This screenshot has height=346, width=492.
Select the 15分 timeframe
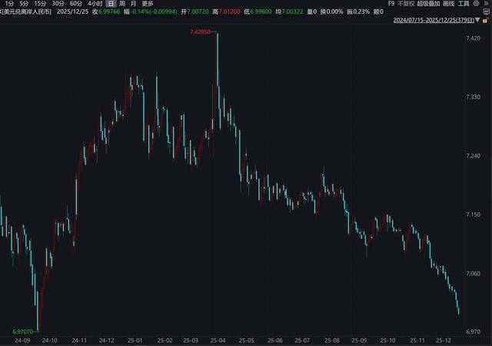pyautogui.click(x=40, y=4)
